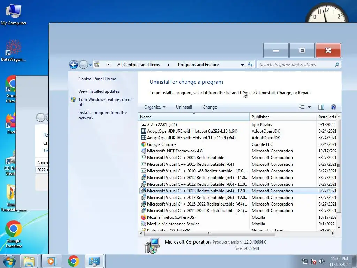Sort by the Publisher column header

pyautogui.click(x=283, y=117)
